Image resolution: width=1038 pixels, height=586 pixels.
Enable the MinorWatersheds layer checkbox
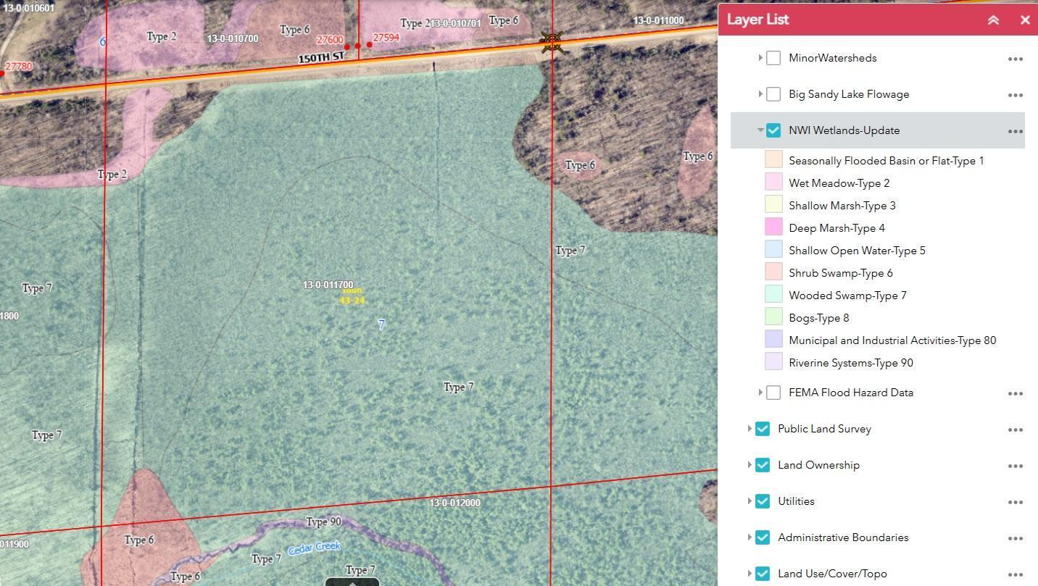tap(773, 58)
